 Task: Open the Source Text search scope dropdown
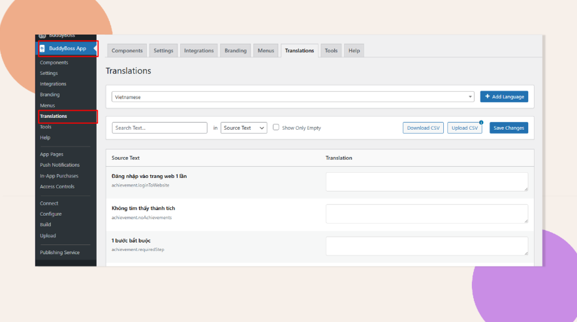click(x=243, y=128)
